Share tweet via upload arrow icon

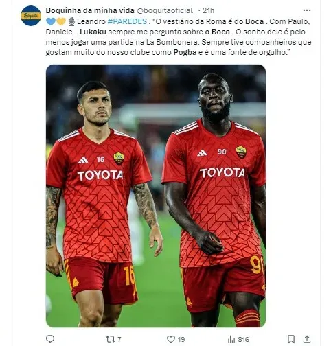pyautogui.click(x=307, y=339)
